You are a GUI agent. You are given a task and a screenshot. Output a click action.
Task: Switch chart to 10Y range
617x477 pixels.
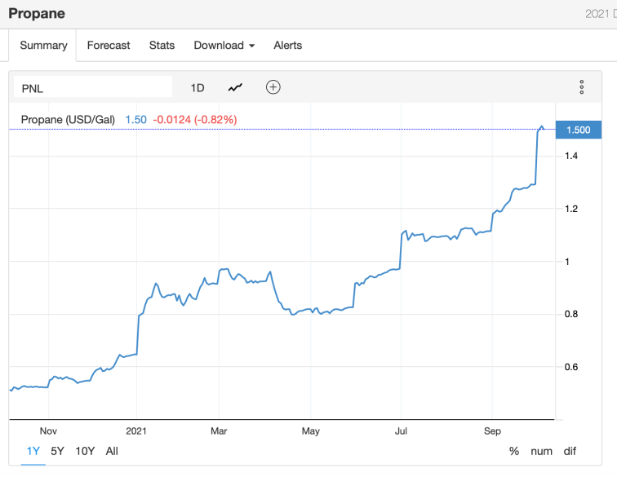(84, 451)
